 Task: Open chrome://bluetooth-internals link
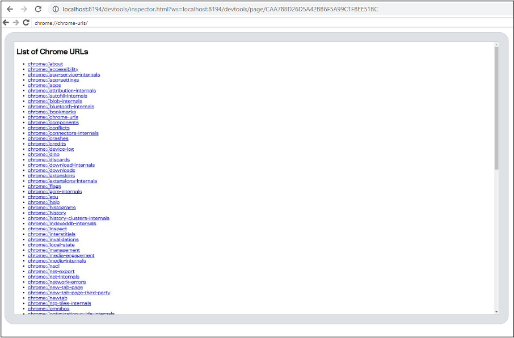point(61,107)
